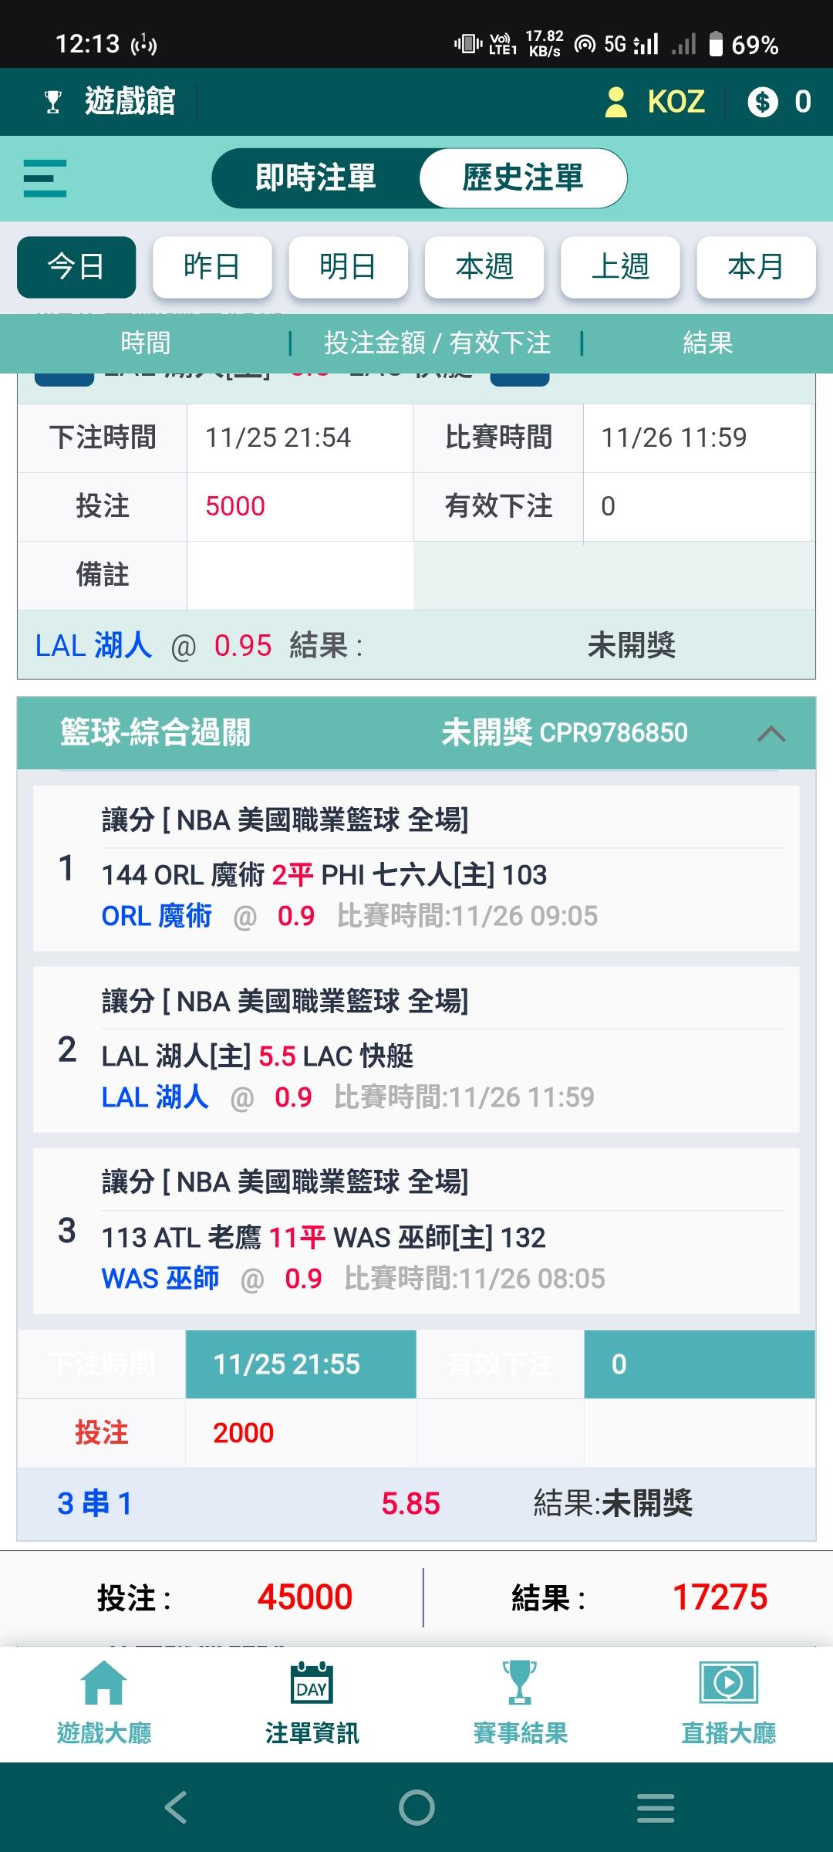833x1852 pixels.
Task: Tap the 本月 filter button
Action: click(x=756, y=267)
